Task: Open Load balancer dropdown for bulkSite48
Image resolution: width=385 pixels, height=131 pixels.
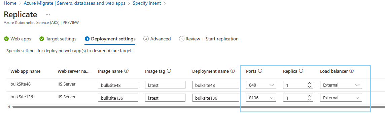Action: click(x=341, y=85)
